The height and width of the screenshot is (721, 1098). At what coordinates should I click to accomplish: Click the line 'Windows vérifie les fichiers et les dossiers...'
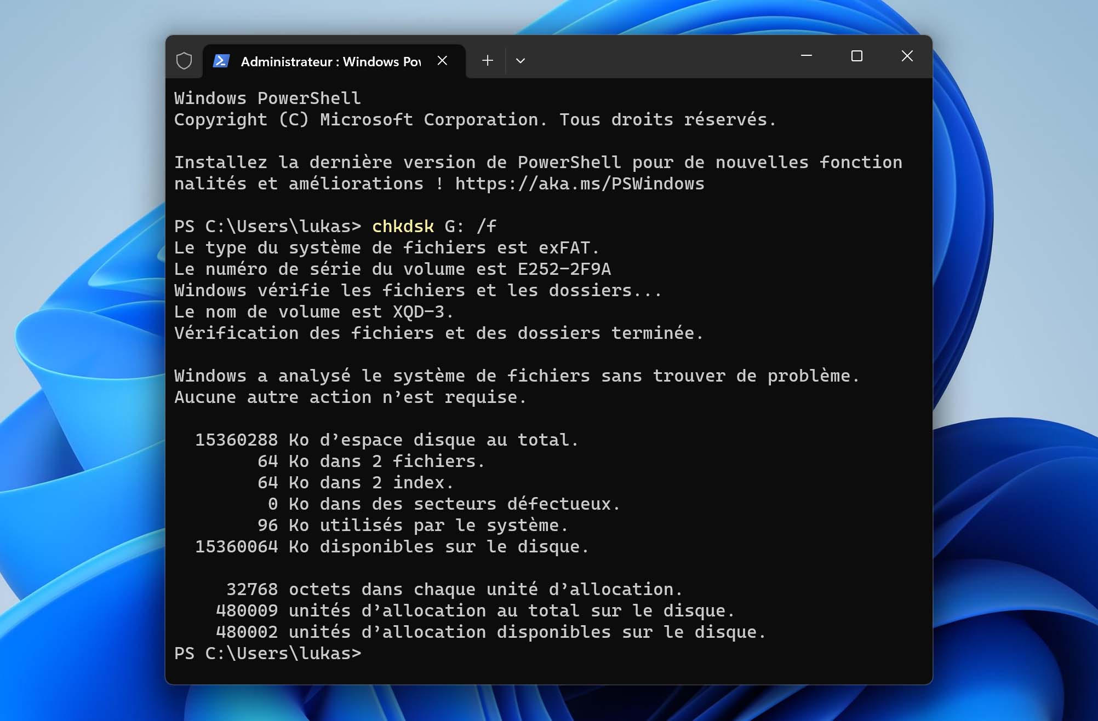pos(418,291)
